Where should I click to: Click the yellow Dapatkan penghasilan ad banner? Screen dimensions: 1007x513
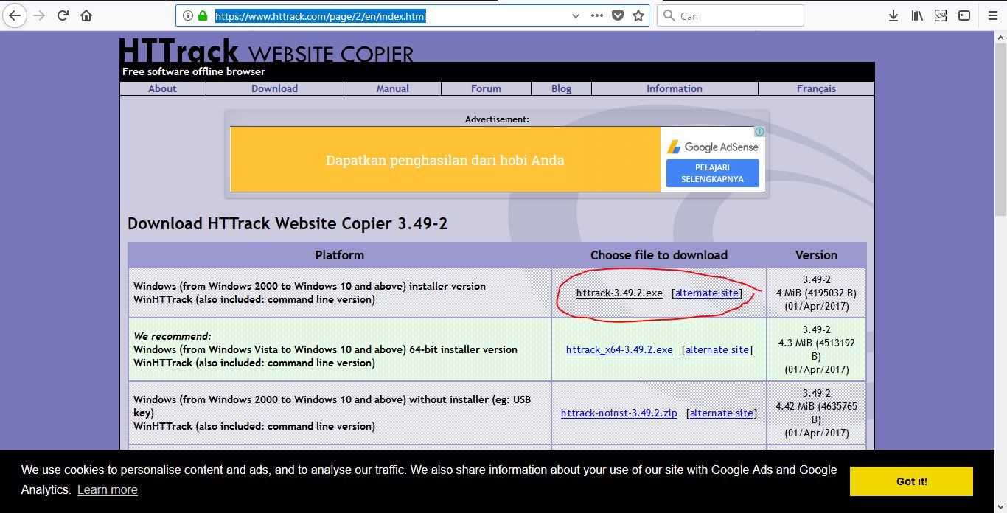(445, 159)
